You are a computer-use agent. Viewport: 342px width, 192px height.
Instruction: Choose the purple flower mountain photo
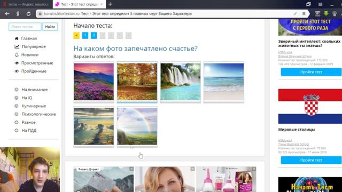[x=94, y=82]
